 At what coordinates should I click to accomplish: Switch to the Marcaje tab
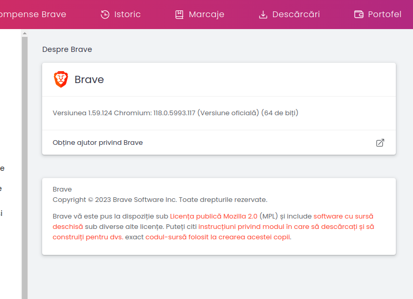(200, 14)
